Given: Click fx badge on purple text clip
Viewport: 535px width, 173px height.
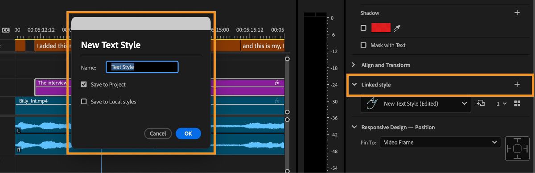Looking at the screenshot, I should (277, 83).
